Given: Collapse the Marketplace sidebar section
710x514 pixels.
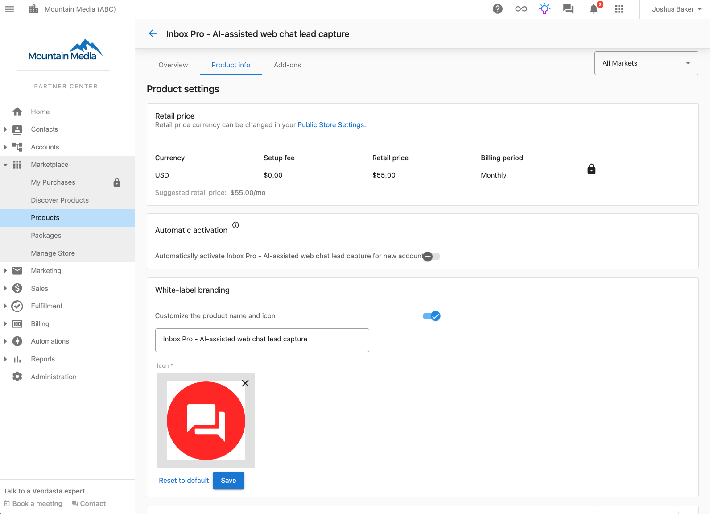Looking at the screenshot, I should 5,165.
